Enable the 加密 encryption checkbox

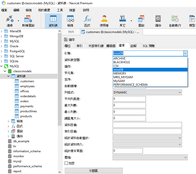tap(66, 163)
